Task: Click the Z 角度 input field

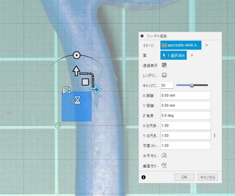Action: [x=185, y=115]
